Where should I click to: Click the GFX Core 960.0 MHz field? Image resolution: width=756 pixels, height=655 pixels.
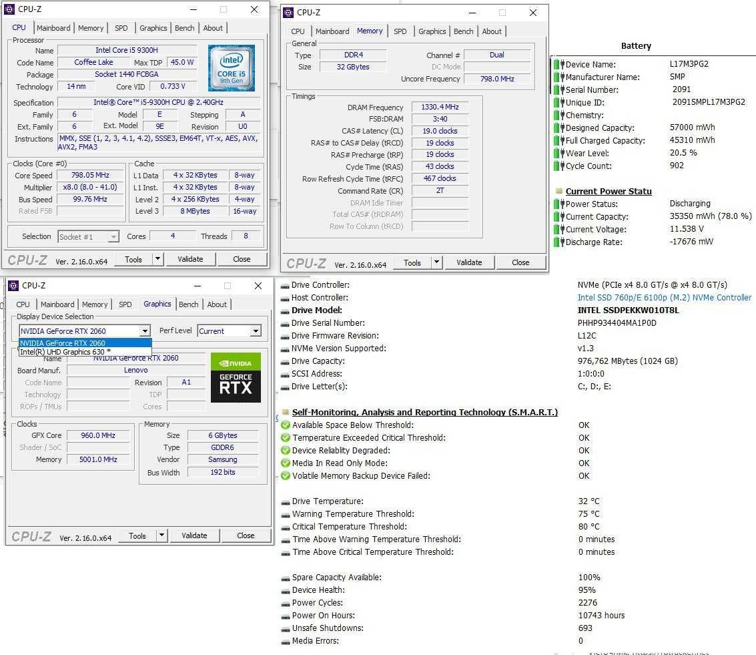(x=98, y=435)
